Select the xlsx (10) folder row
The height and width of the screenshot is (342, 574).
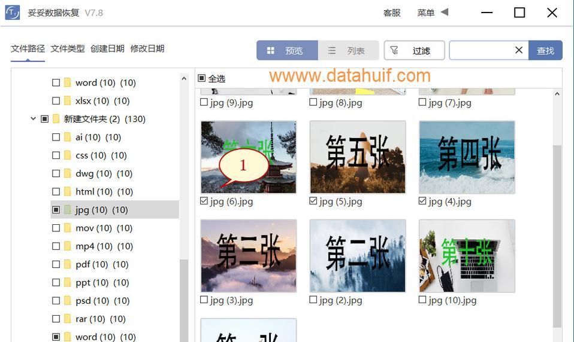pyautogui.click(x=114, y=100)
